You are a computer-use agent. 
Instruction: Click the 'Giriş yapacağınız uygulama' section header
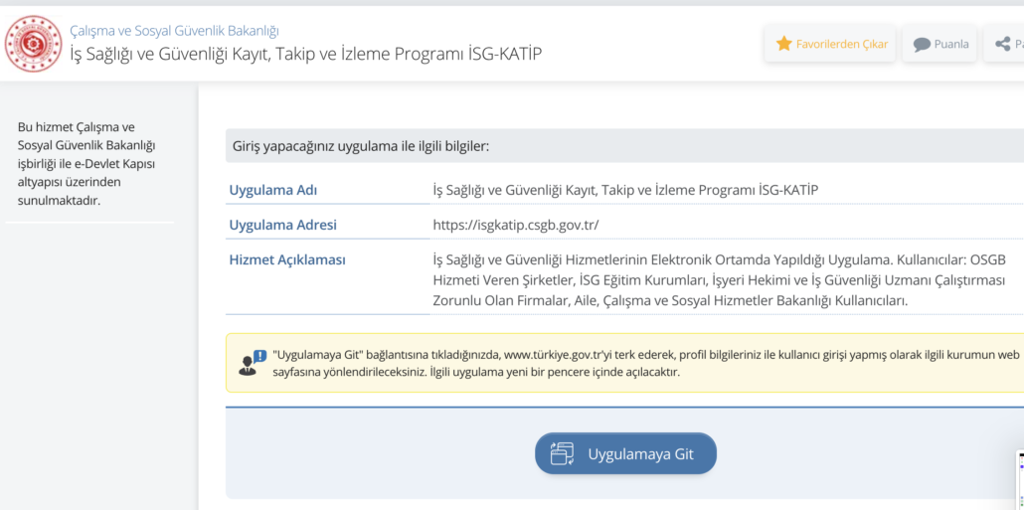point(361,146)
